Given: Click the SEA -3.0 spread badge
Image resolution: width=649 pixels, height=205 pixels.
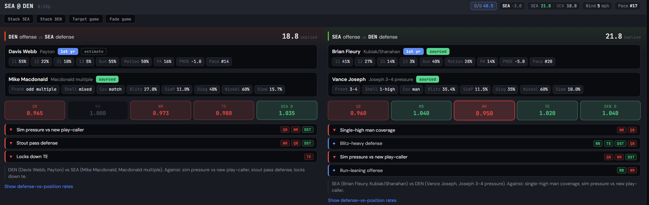Looking at the screenshot, I should point(512,6).
